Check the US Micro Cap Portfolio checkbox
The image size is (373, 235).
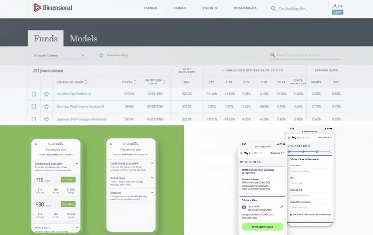point(34,94)
